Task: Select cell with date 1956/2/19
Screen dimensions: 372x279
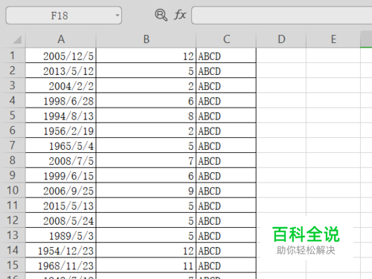Action: point(61,131)
